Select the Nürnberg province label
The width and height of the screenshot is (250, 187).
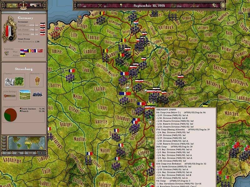[213, 84]
